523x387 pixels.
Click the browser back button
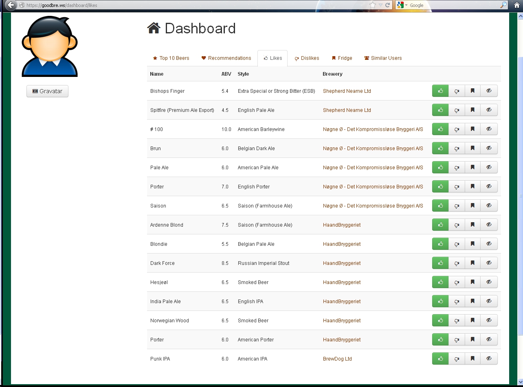coord(11,5)
